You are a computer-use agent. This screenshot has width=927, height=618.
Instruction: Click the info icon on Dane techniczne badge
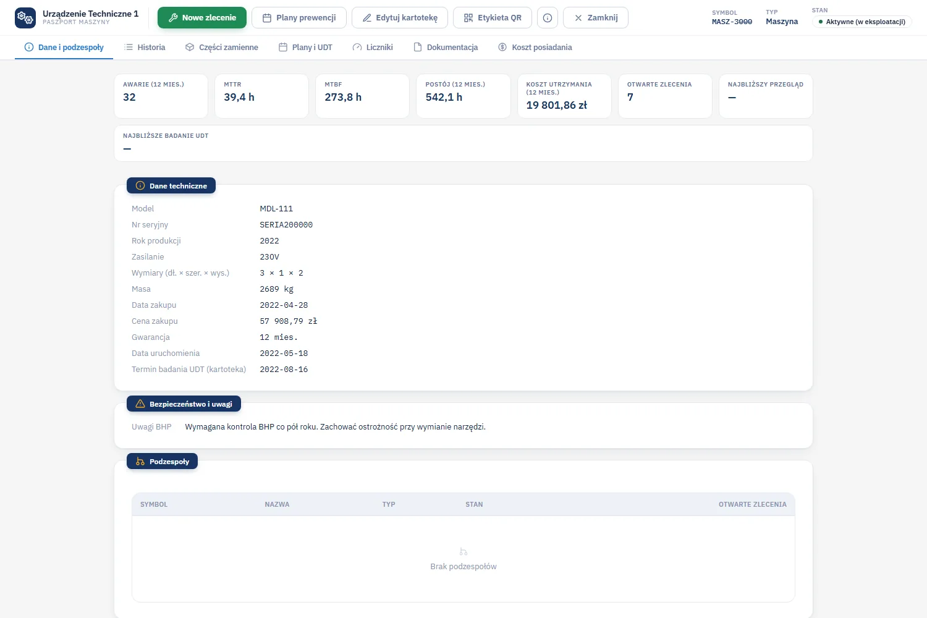point(140,186)
